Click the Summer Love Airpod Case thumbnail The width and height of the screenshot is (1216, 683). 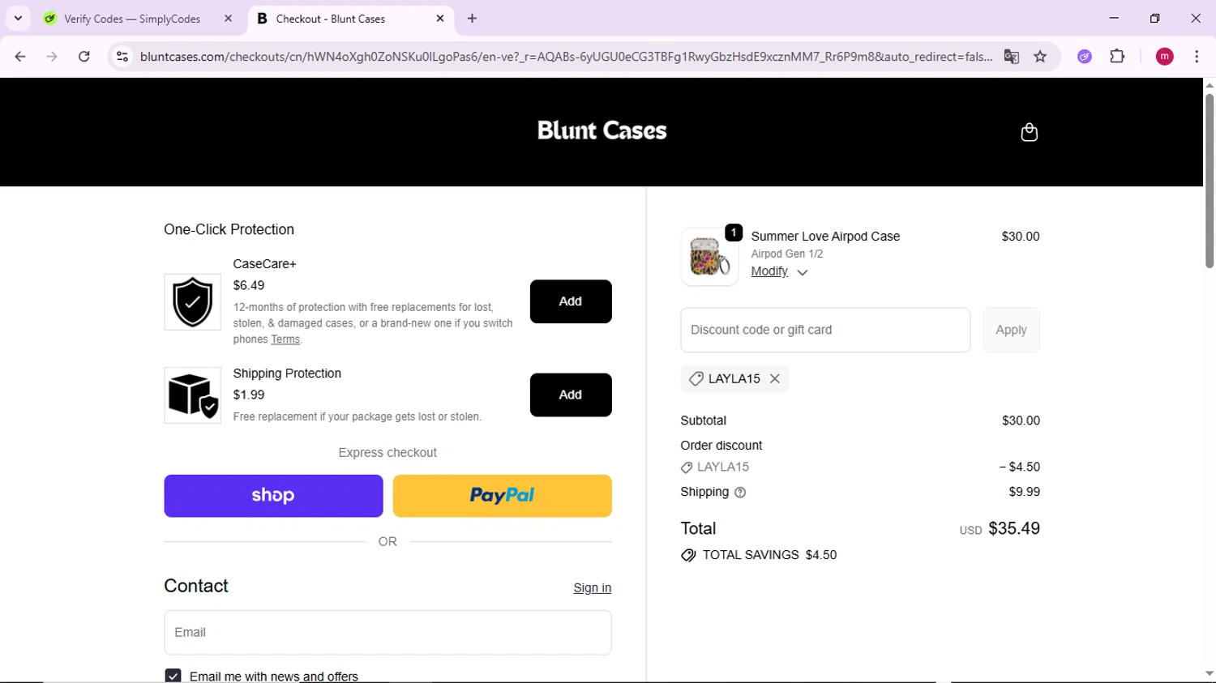click(709, 257)
